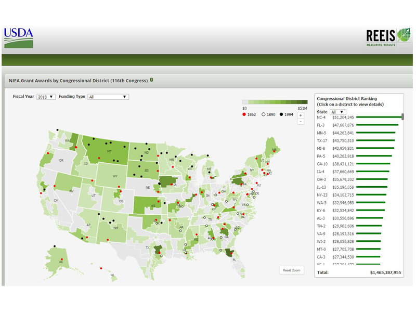This screenshot has height=312, width=416.
Task: Click the red 1862 legend marker
Action: (244, 114)
